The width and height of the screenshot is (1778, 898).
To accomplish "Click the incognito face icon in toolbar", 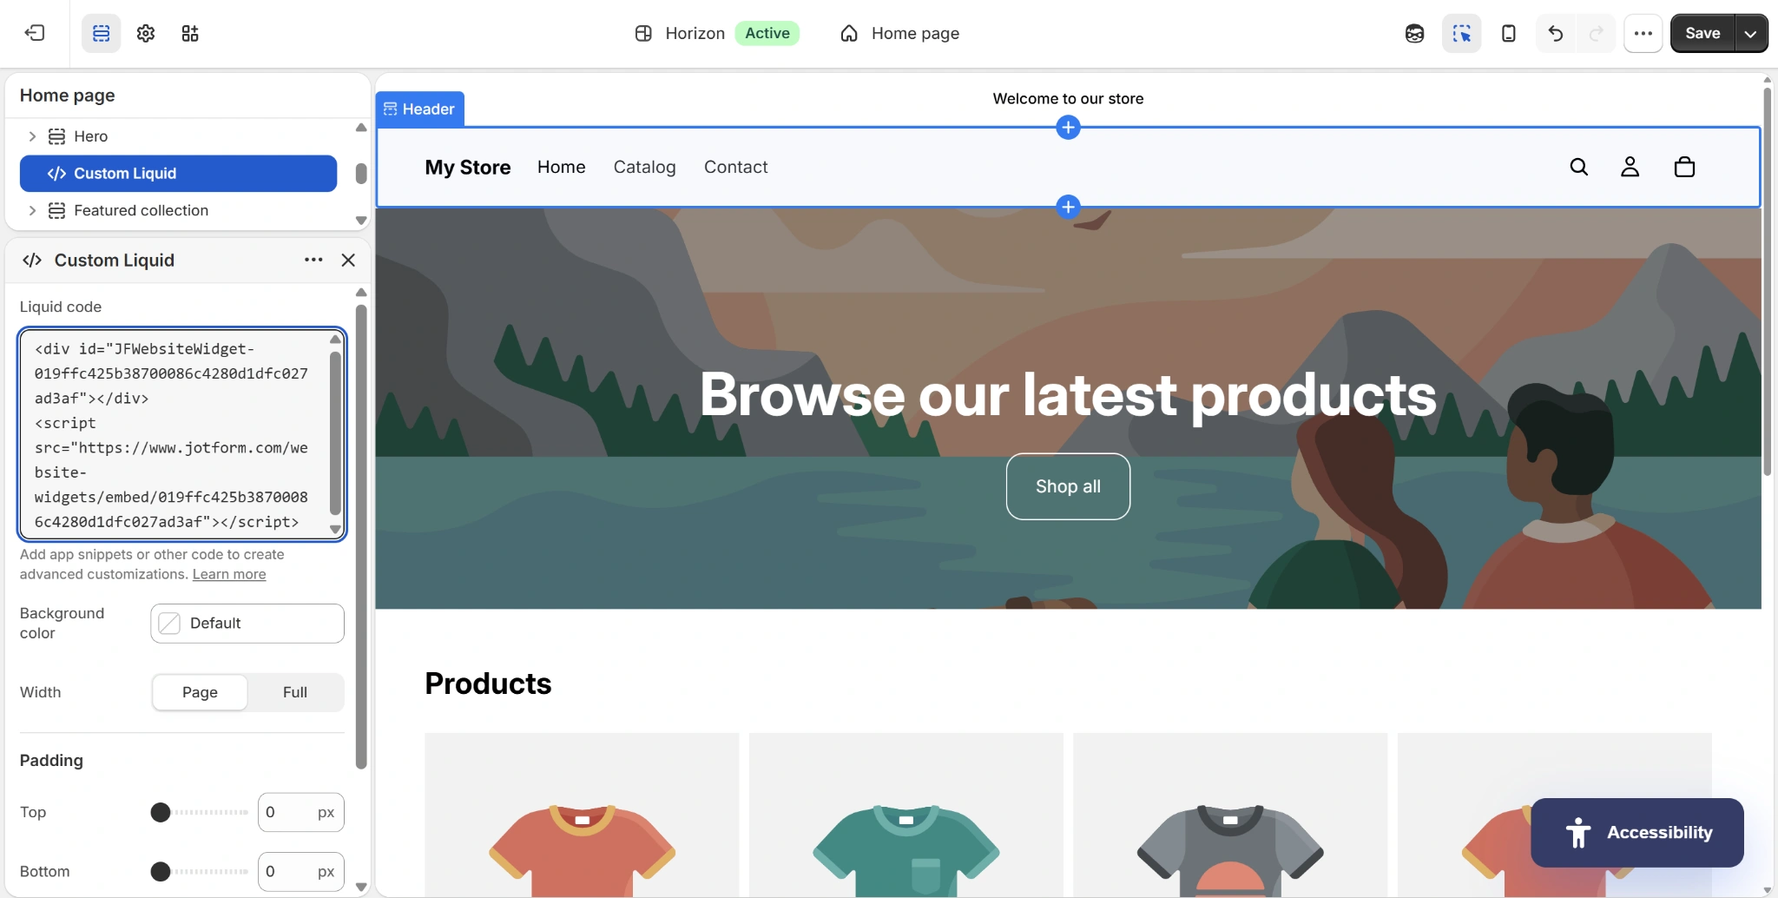I will click(x=1415, y=33).
